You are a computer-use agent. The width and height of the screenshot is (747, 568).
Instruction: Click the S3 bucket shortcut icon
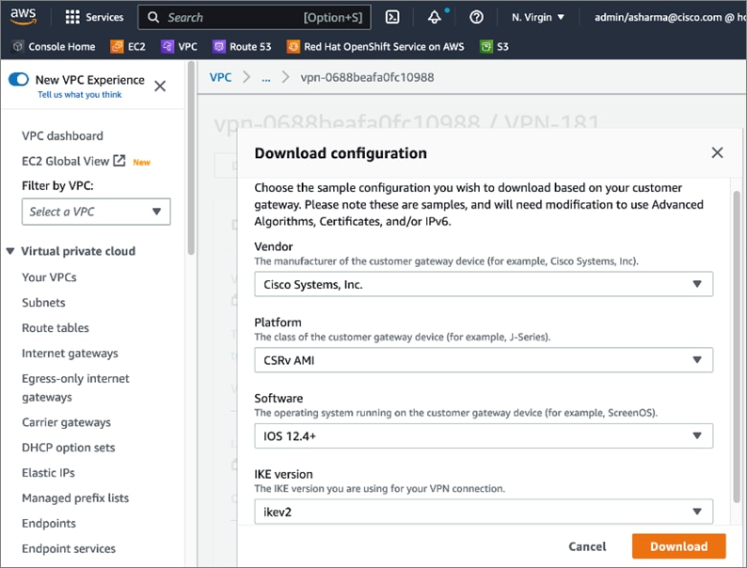[x=486, y=46]
